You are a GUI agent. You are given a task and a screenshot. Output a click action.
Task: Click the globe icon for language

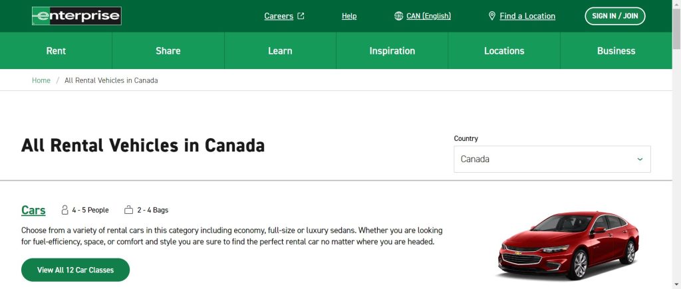click(398, 16)
